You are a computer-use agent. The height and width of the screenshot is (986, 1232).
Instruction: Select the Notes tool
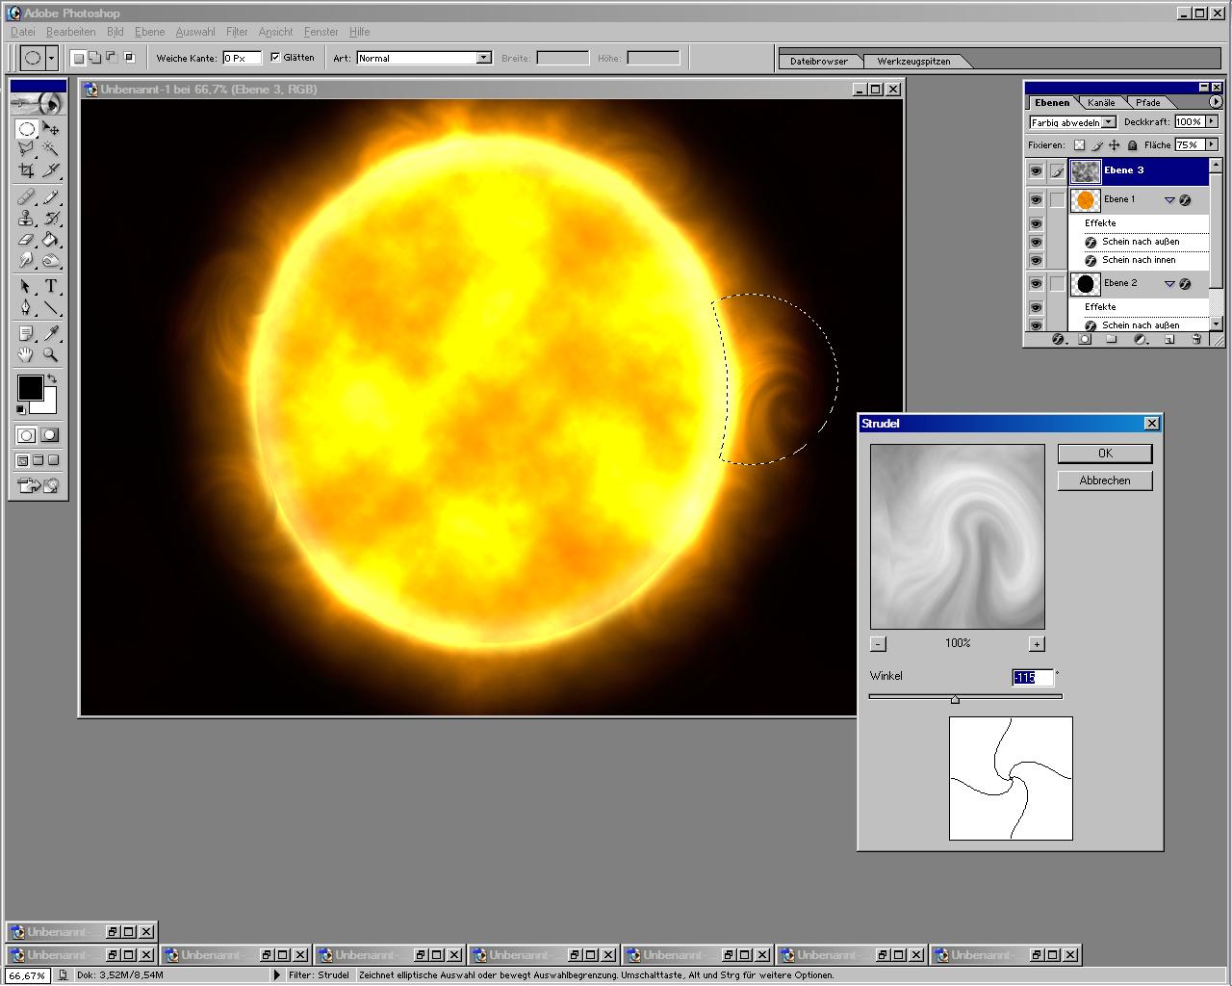27,334
